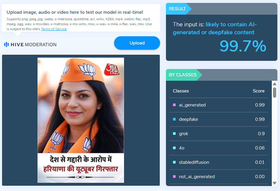Click the Classes column header

tap(181, 91)
